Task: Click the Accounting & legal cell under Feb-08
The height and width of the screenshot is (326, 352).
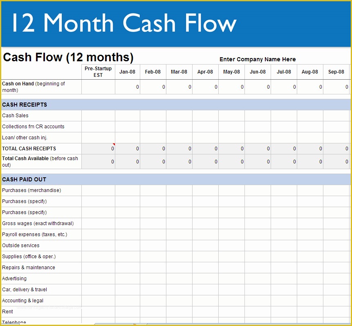Action: point(153,300)
